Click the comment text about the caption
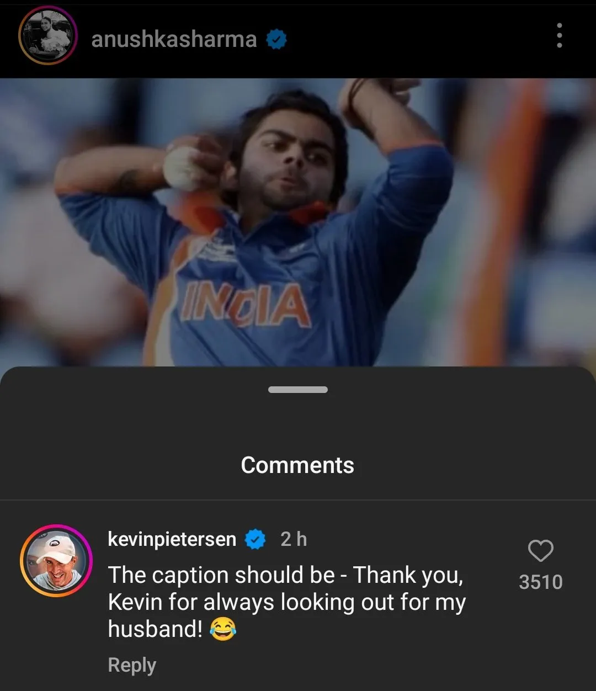Image resolution: width=596 pixels, height=691 pixels. coord(286,602)
